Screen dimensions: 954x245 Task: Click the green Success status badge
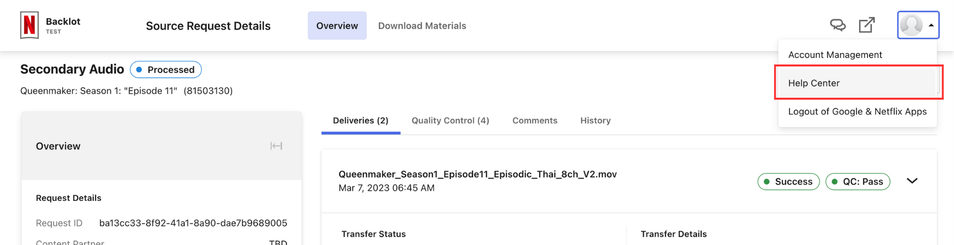(788, 182)
